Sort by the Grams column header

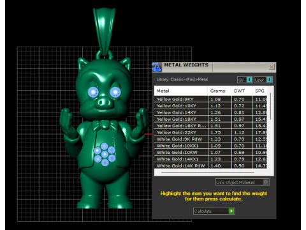click(x=219, y=91)
